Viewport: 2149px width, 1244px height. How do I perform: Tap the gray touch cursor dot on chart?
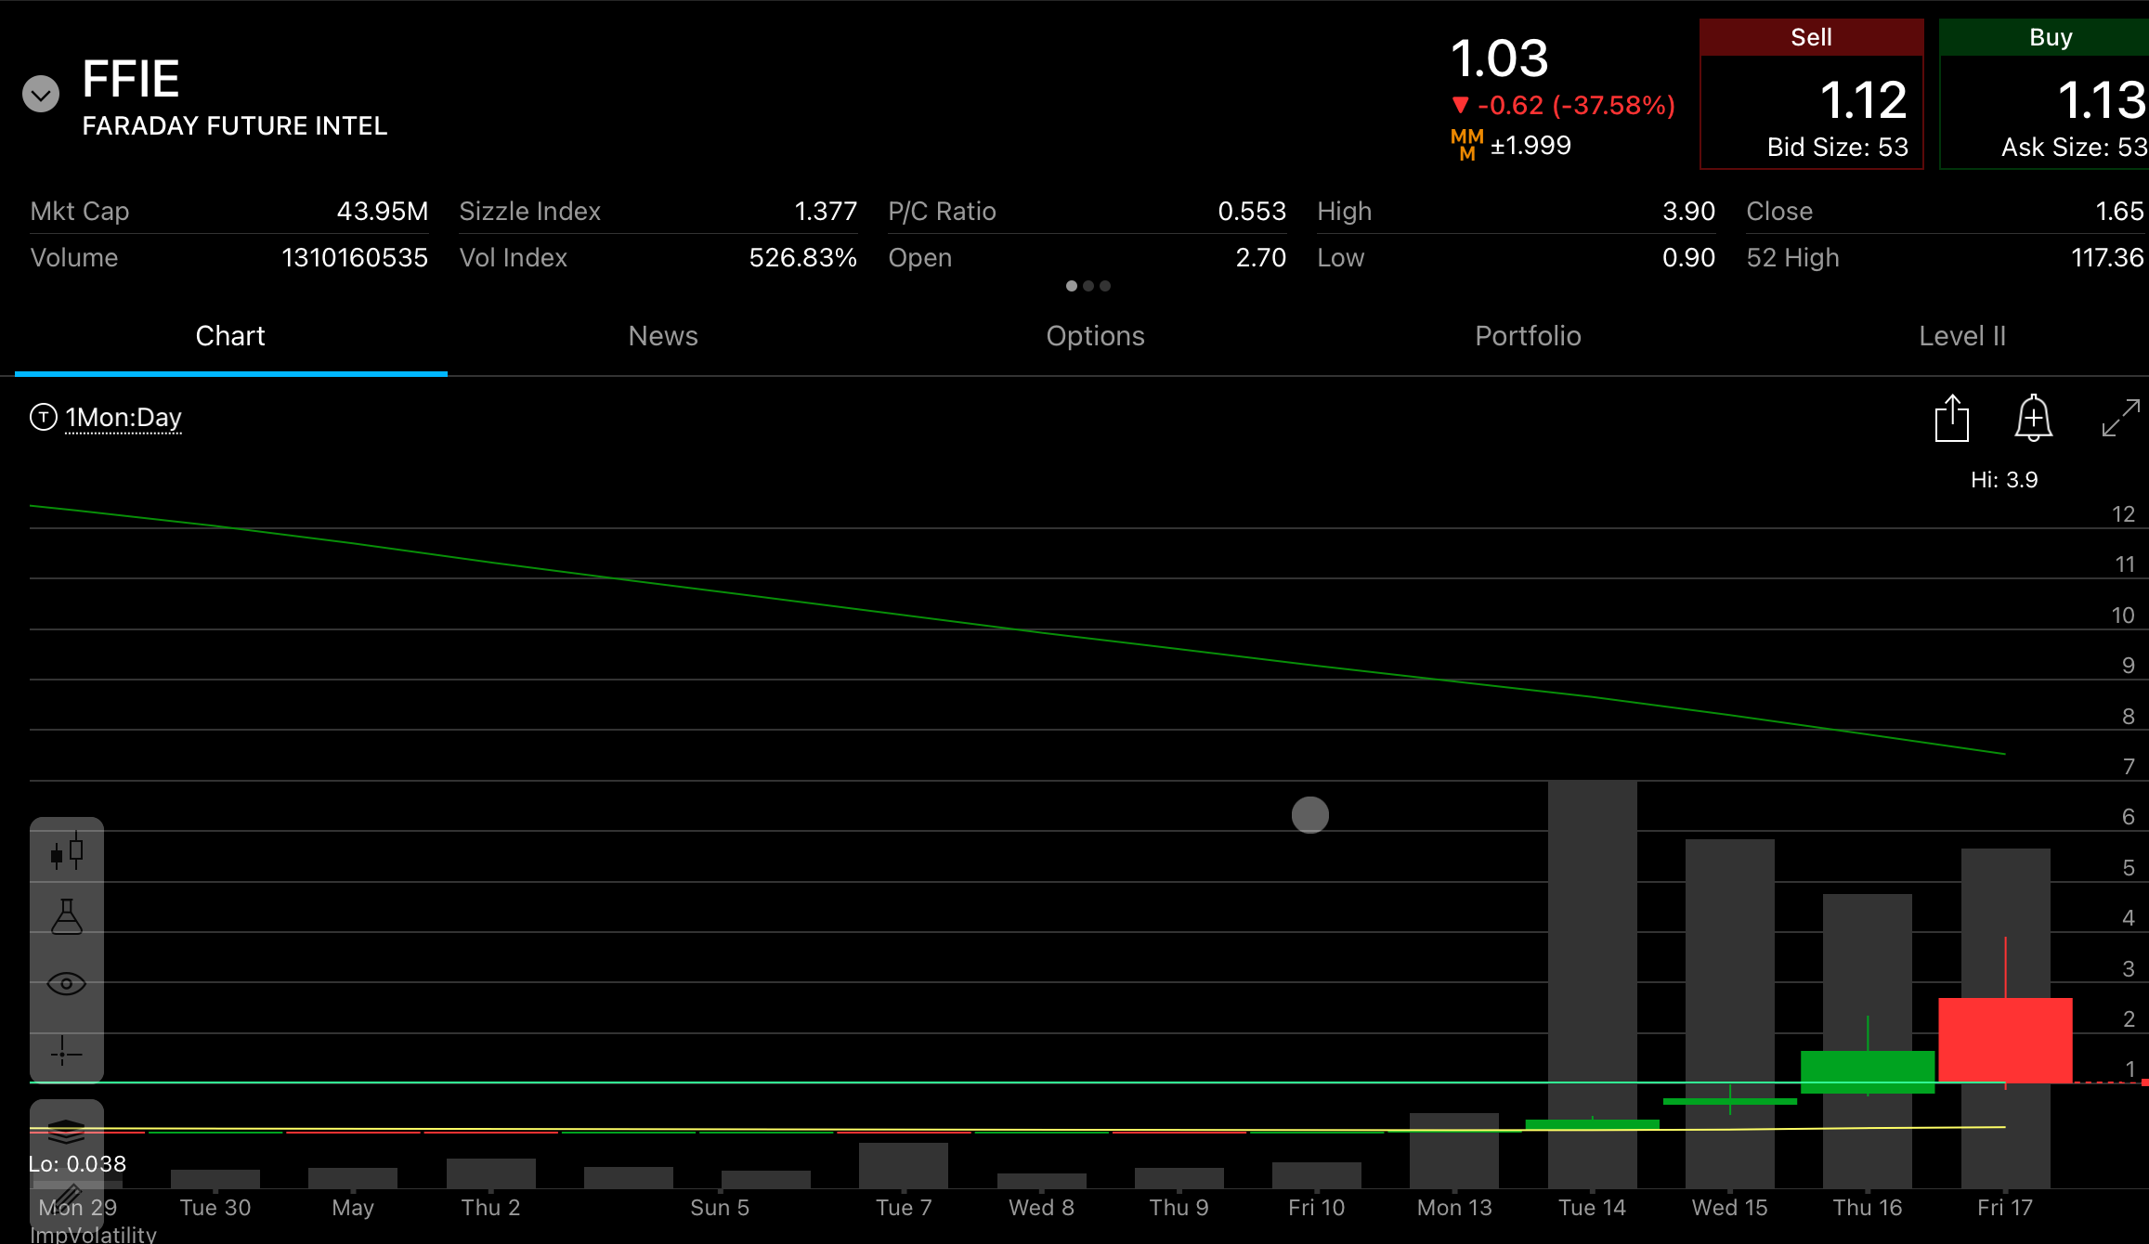coord(1310,815)
